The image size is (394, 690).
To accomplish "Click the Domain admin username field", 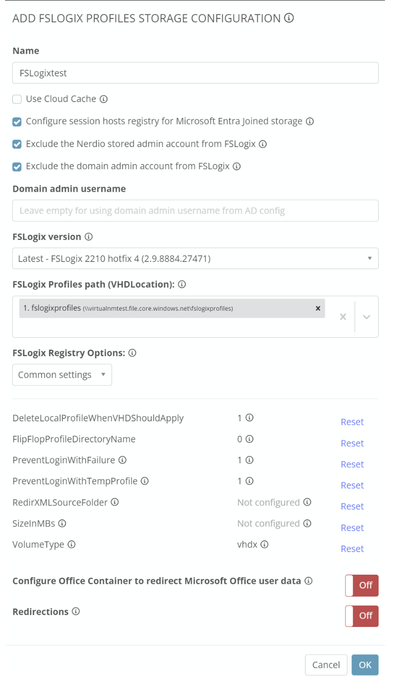I will 195,211.
